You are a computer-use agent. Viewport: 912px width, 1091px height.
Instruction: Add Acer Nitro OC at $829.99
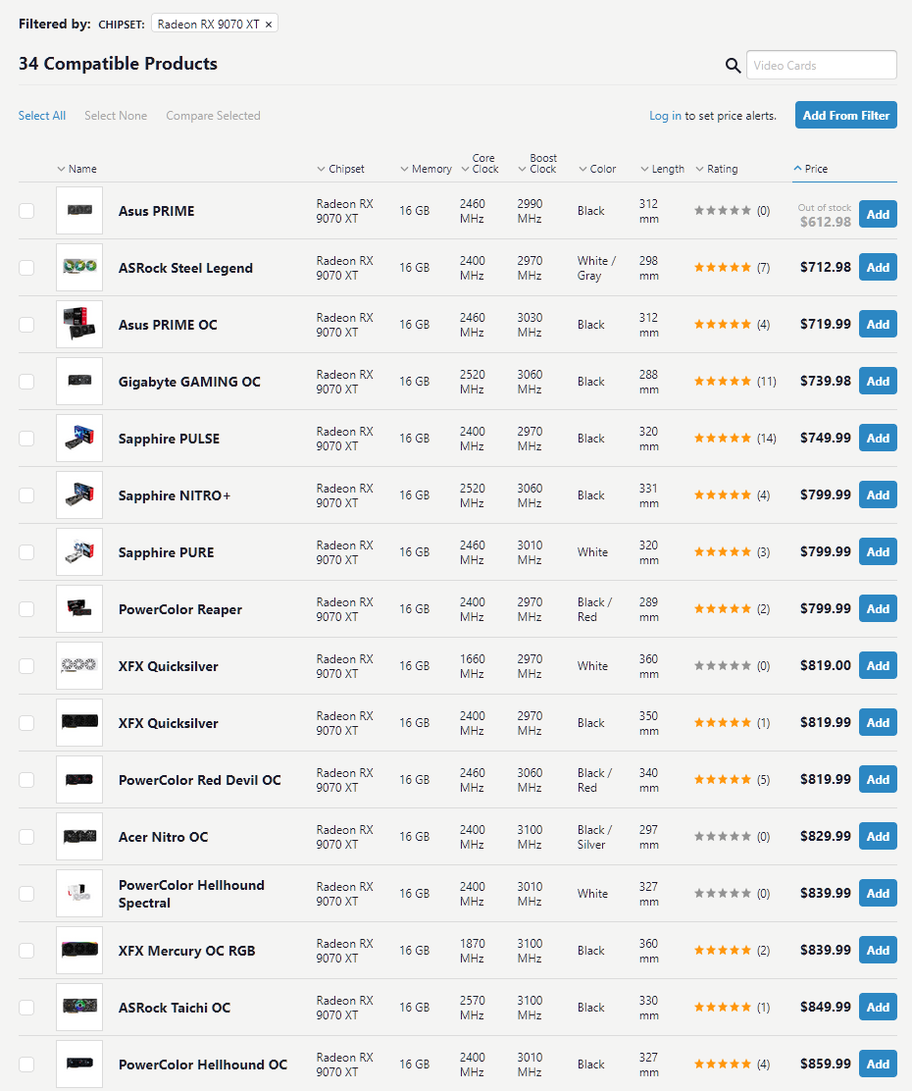tap(878, 836)
